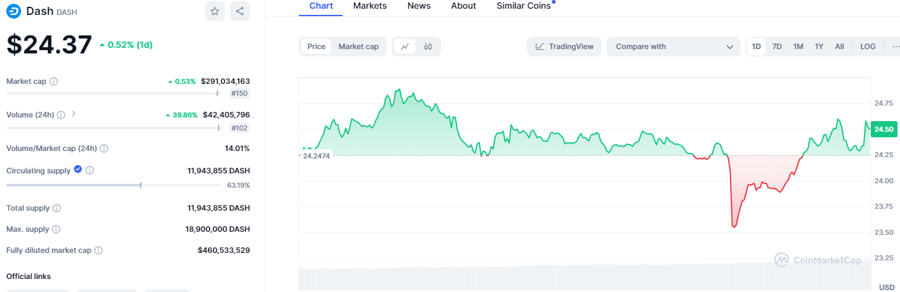Viewport: 900px width, 292px height.
Task: Toggle LOG scale on chart
Action: click(868, 47)
